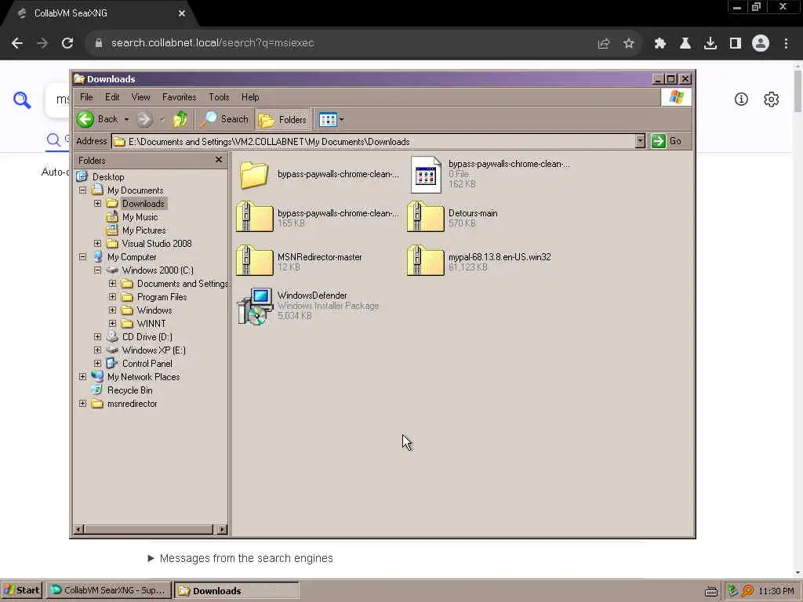Open the Tools menu
Viewport: 803px width, 602px height.
[219, 96]
